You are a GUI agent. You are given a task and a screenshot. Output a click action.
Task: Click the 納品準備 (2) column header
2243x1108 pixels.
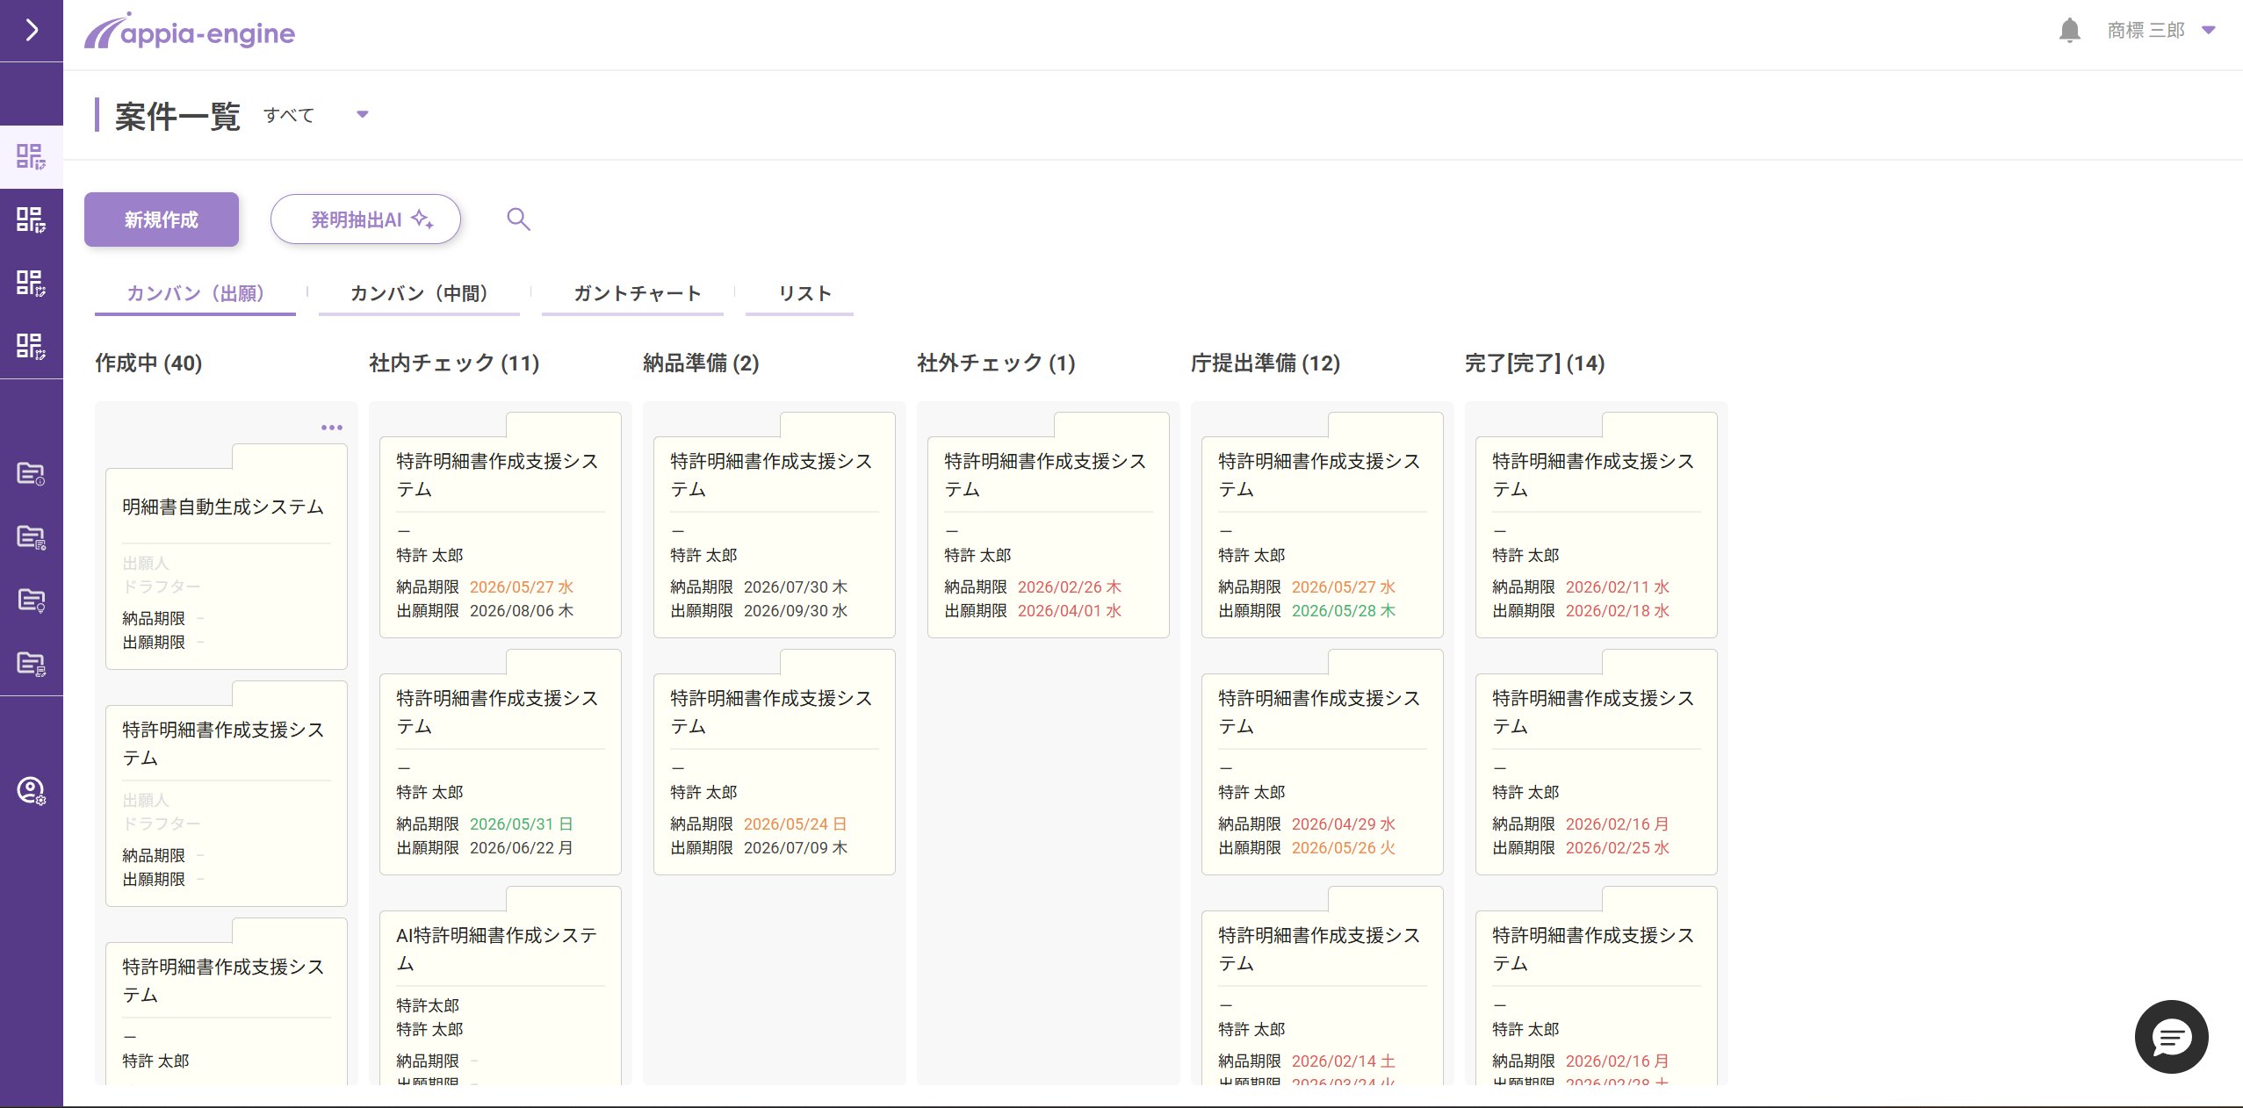[x=701, y=363]
